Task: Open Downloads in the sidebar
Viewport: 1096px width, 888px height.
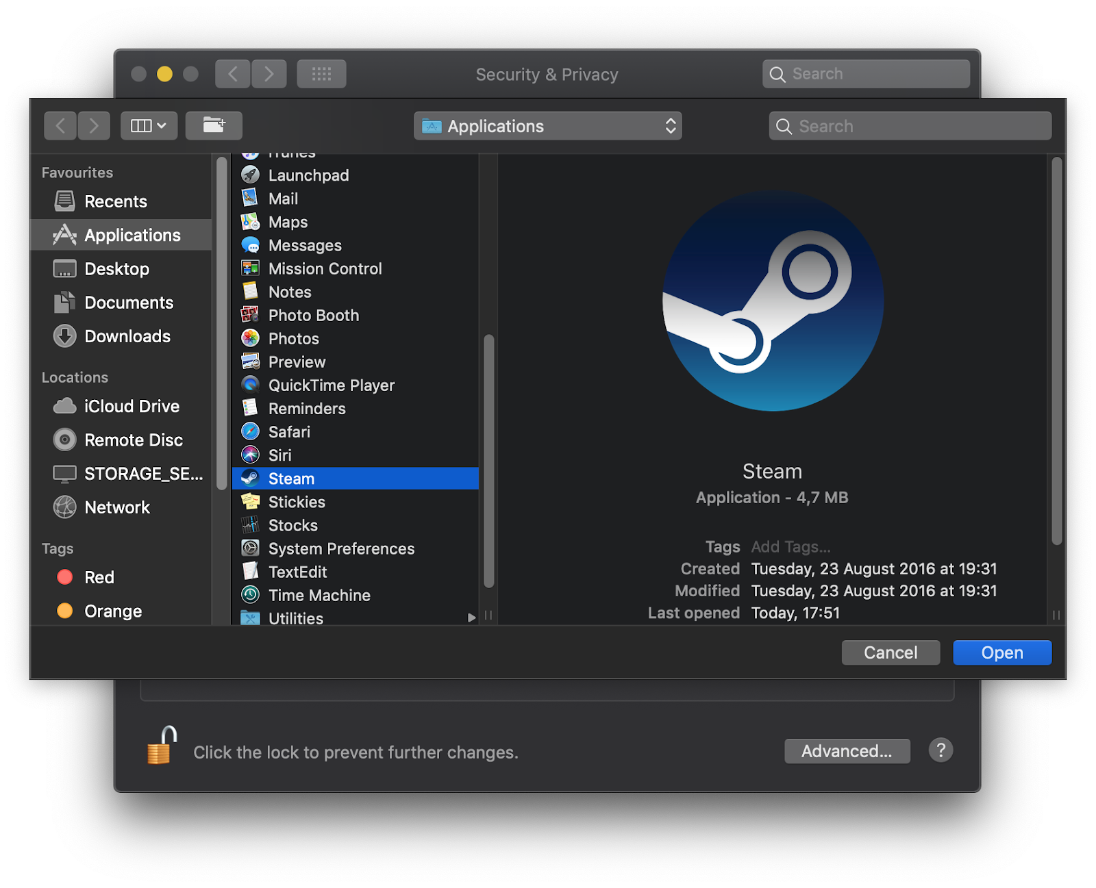Action: (x=127, y=337)
